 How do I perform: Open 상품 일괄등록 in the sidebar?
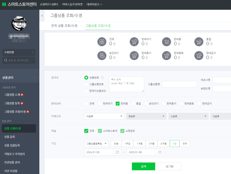pyautogui.click(x=12, y=145)
